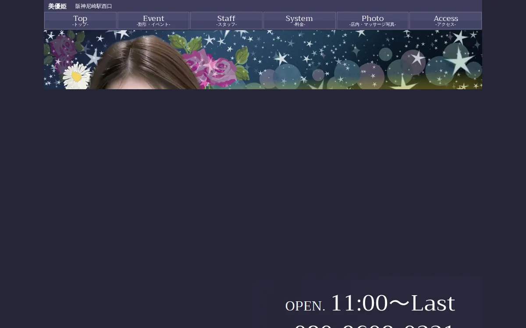This screenshot has height=328, width=526.
Task: Click the 阪神尼崎駅西口 header text
Action: point(94,6)
